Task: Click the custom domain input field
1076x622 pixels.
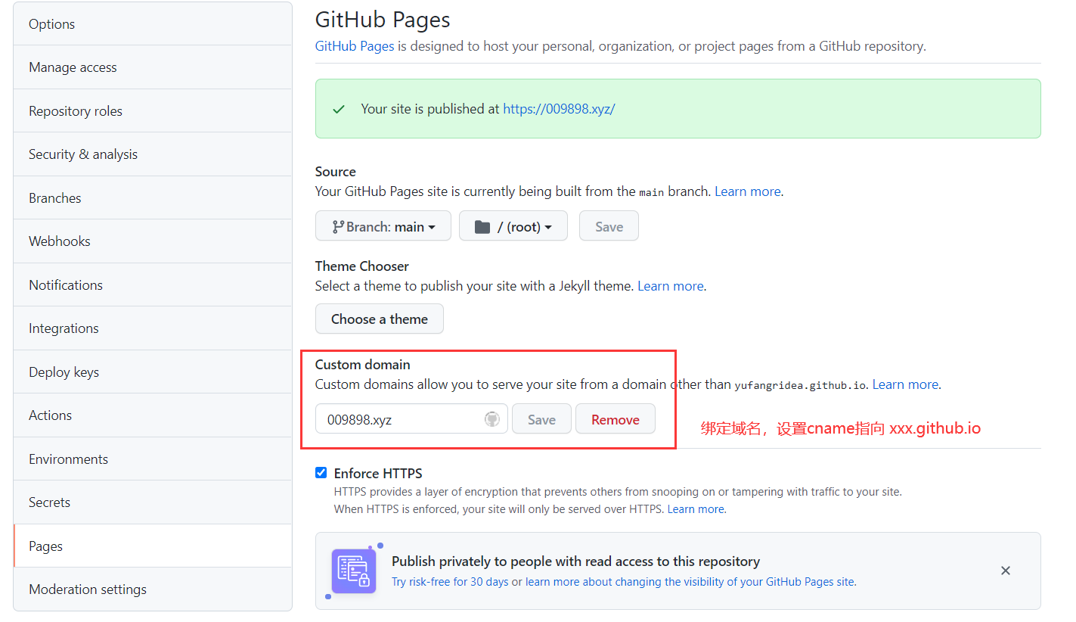Action: (x=411, y=419)
